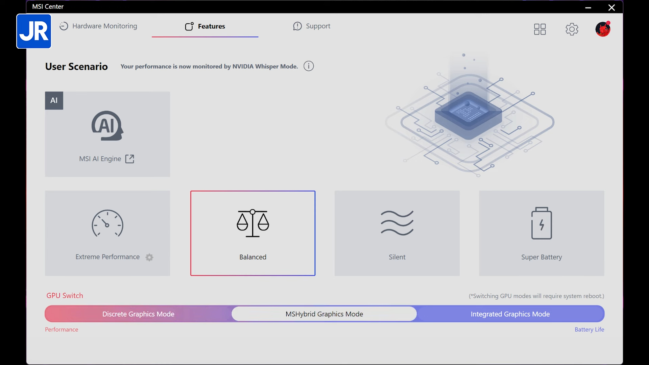Launch MSI AI Engine external link icon
Viewport: 649px width, 365px height.
(129, 159)
